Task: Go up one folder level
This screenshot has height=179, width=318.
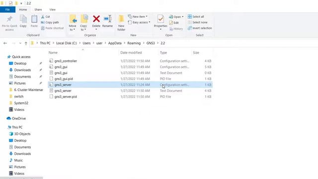Action: 26,43
